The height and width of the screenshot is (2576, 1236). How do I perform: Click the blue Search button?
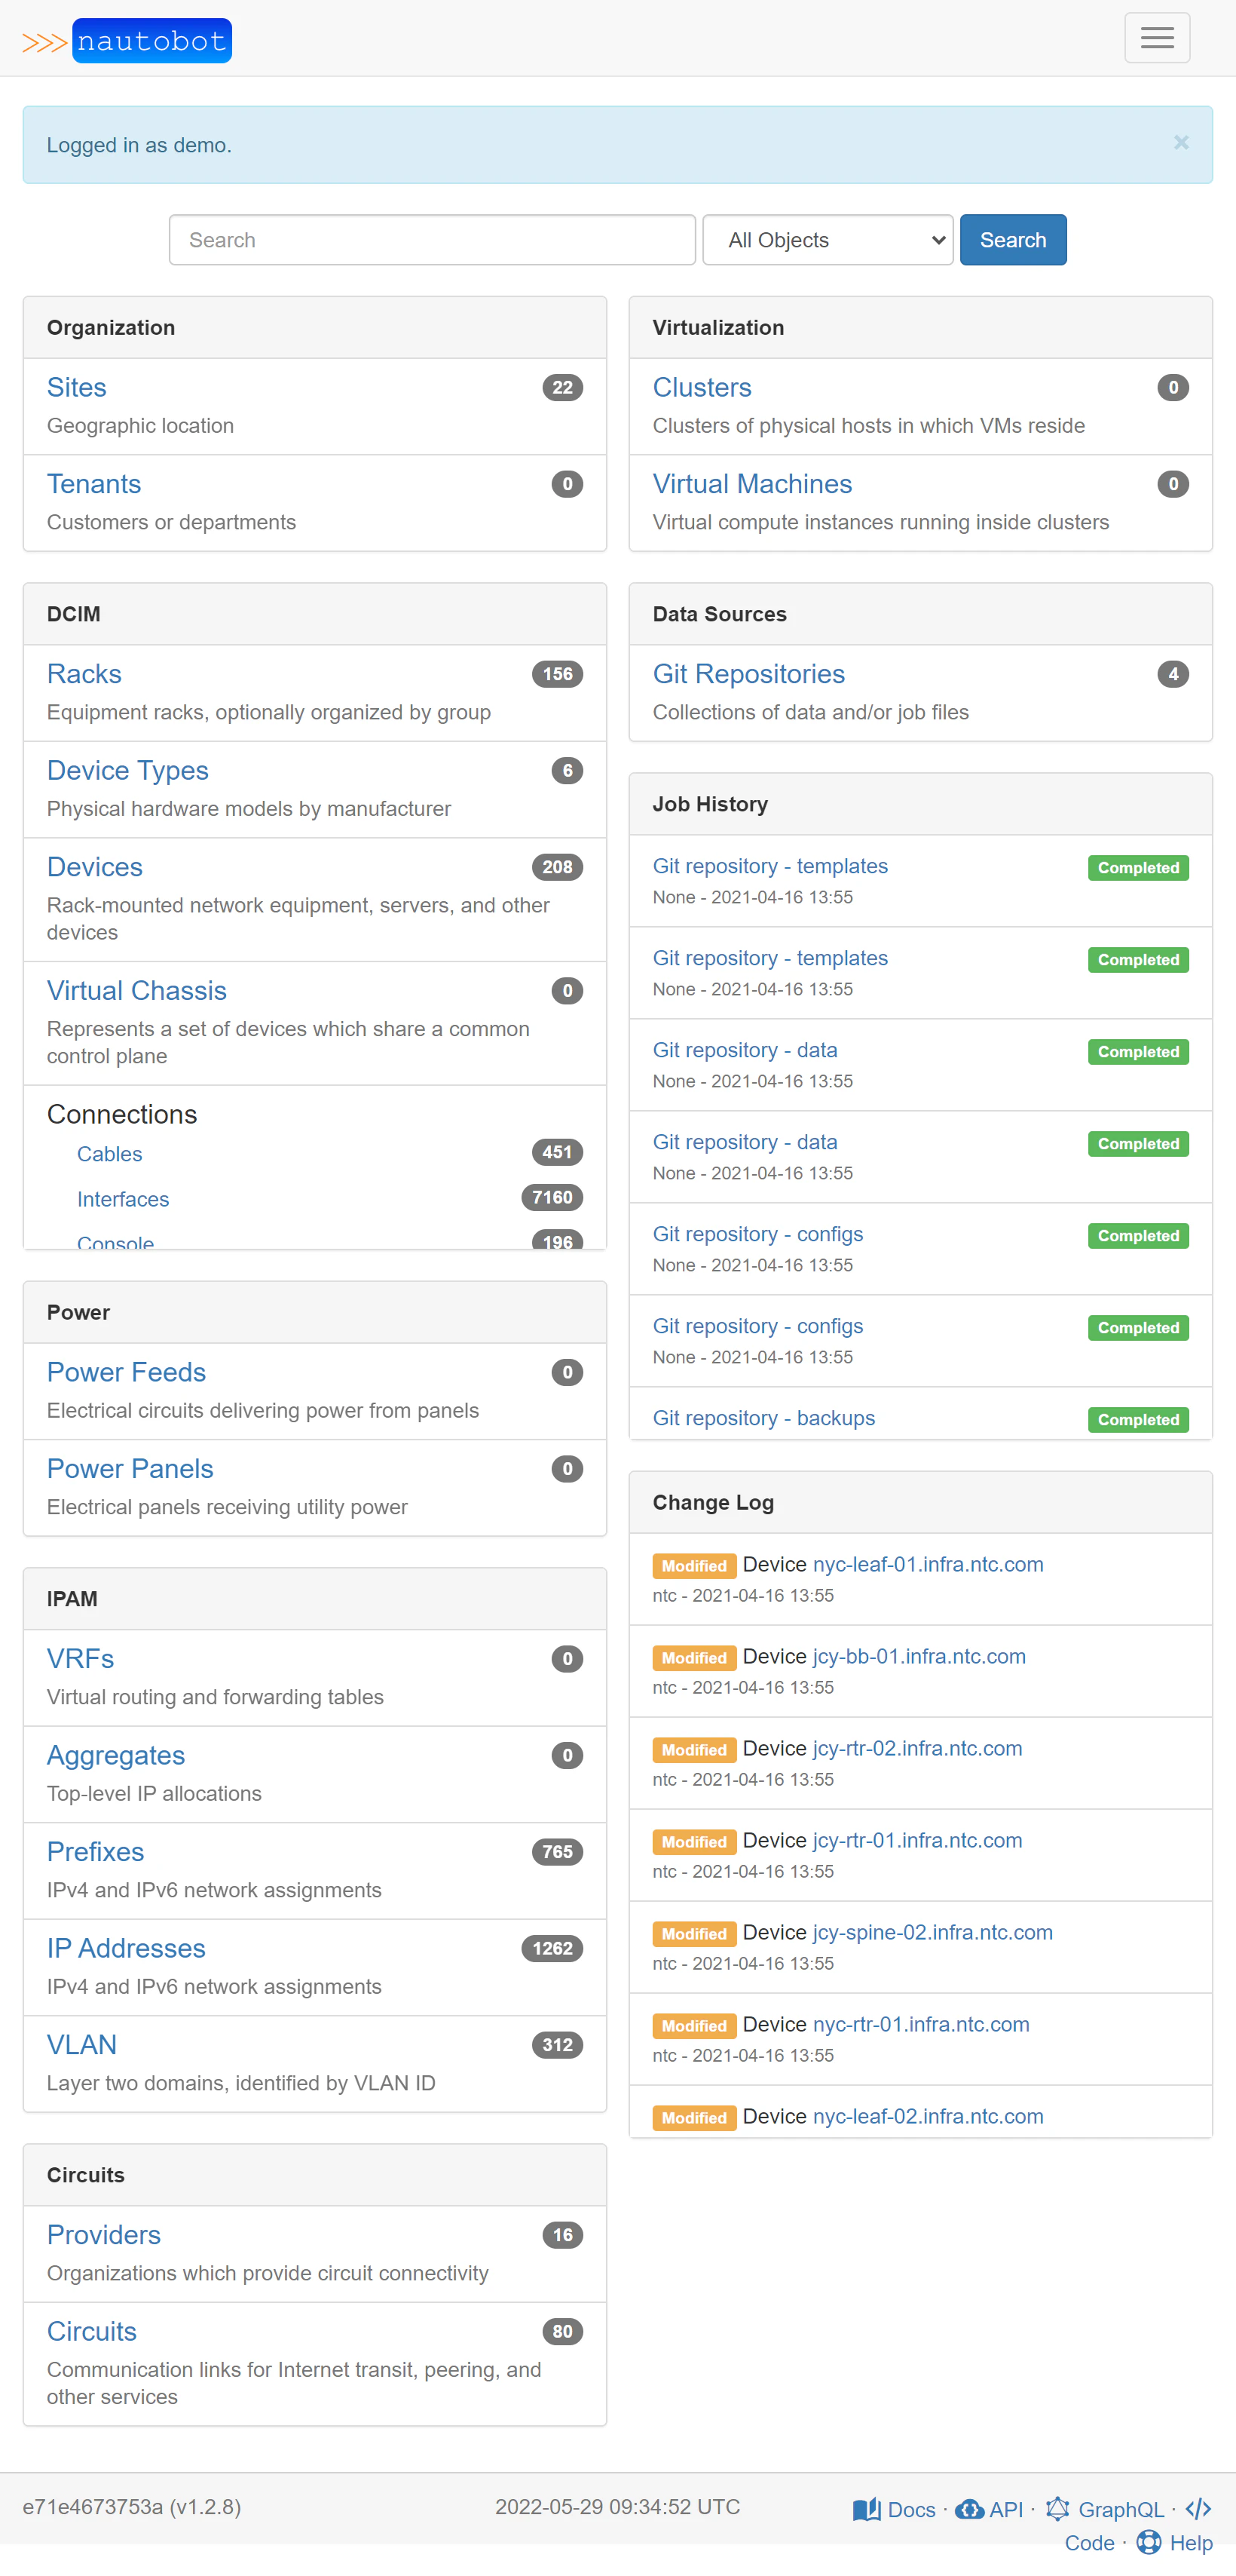click(1012, 240)
